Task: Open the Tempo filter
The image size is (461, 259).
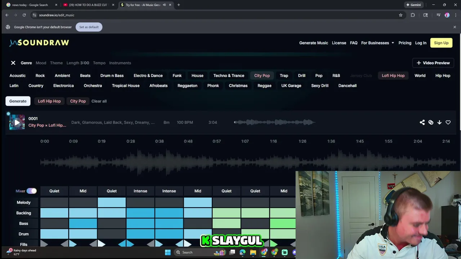Action: point(99,63)
